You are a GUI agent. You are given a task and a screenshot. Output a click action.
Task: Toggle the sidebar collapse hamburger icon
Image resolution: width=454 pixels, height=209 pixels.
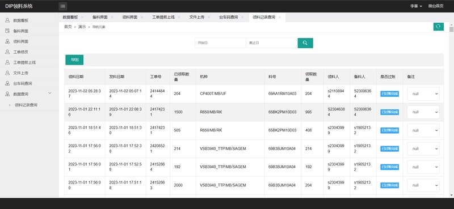coord(63,6)
